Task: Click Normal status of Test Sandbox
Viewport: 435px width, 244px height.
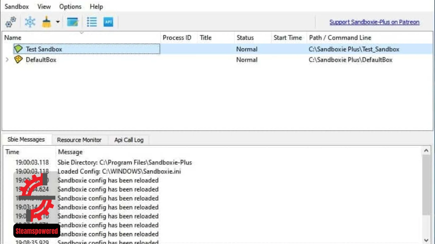Action: (x=247, y=49)
